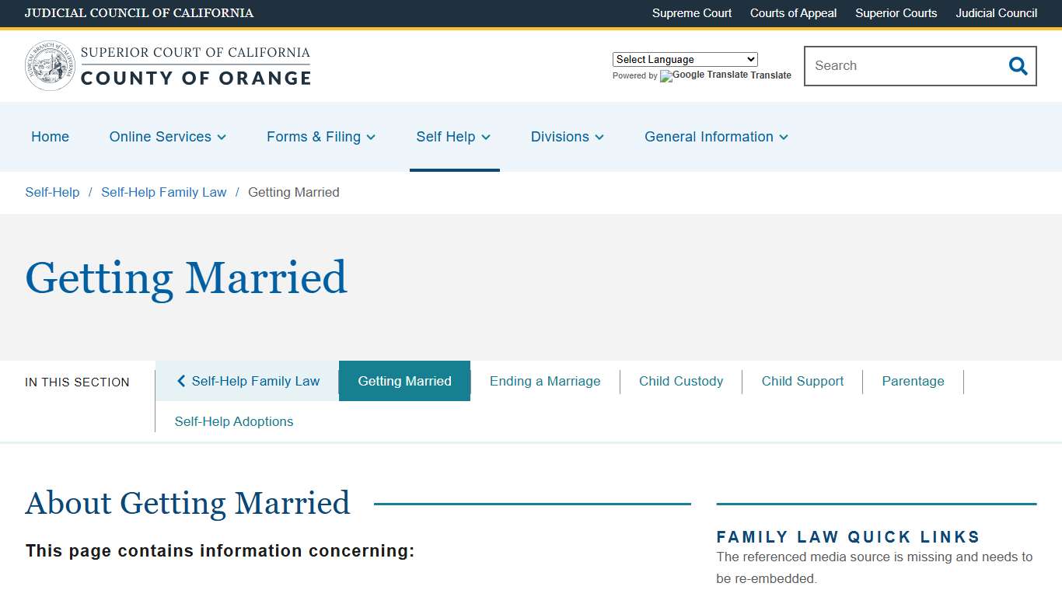Expand the Forms & Filing menu
The image size is (1062, 597).
(320, 137)
